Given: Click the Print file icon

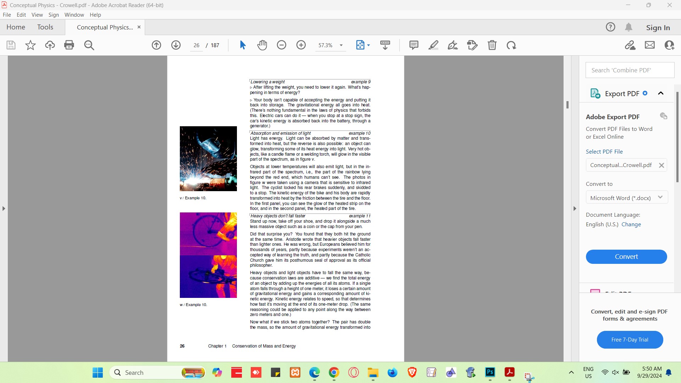Looking at the screenshot, I should (69, 45).
